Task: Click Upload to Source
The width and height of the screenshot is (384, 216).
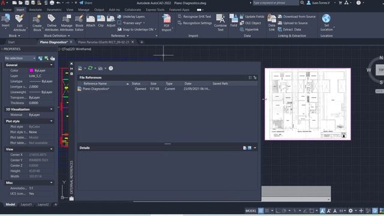Action: 293,23
